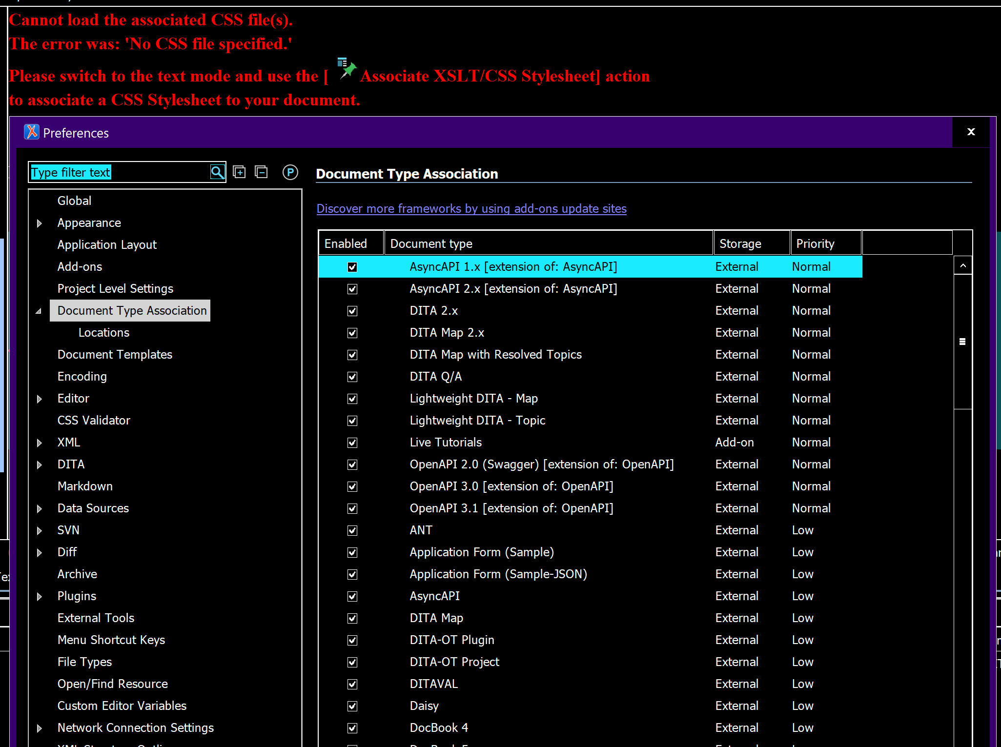The width and height of the screenshot is (1001, 747).
Task: Open the Add-ons preferences page
Action: pos(80,267)
